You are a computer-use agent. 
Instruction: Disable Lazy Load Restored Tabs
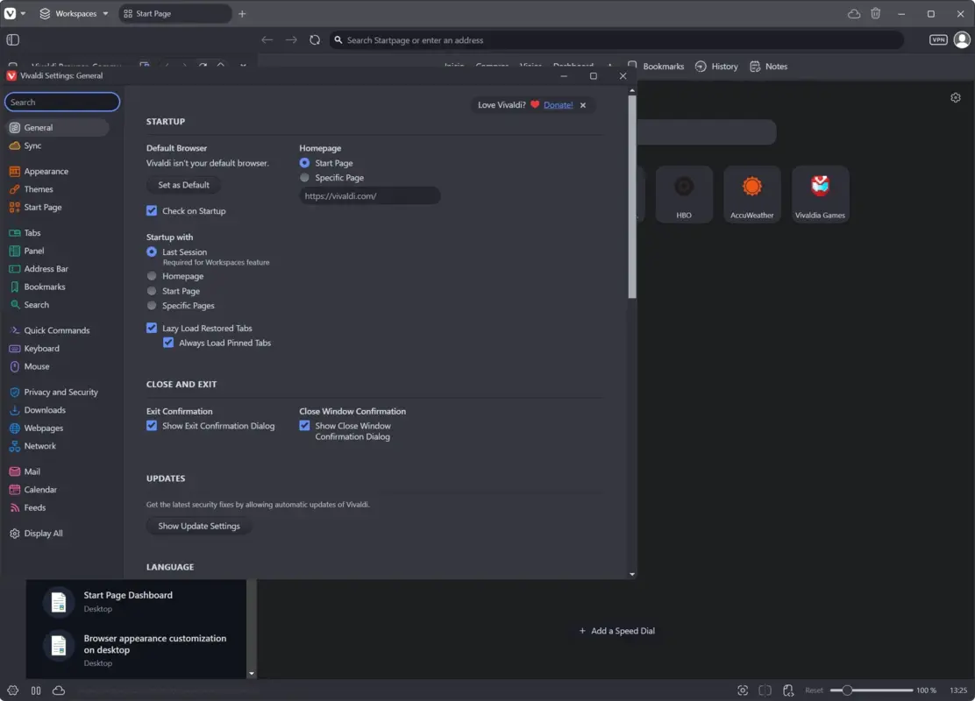pos(152,328)
